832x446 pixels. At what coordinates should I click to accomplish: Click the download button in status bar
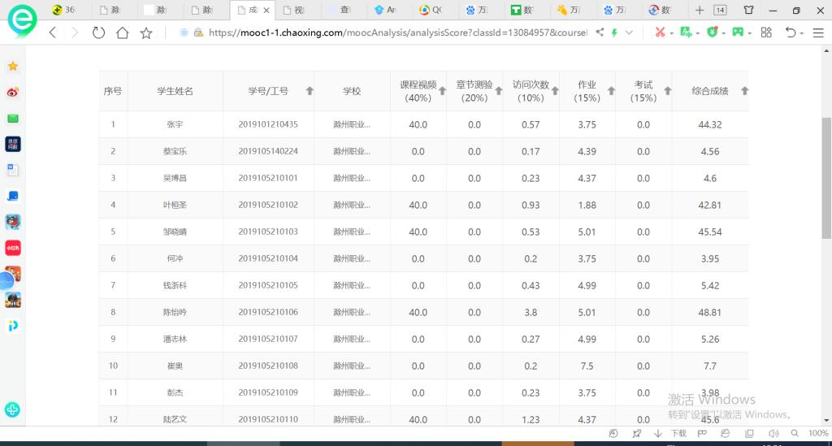click(x=674, y=434)
